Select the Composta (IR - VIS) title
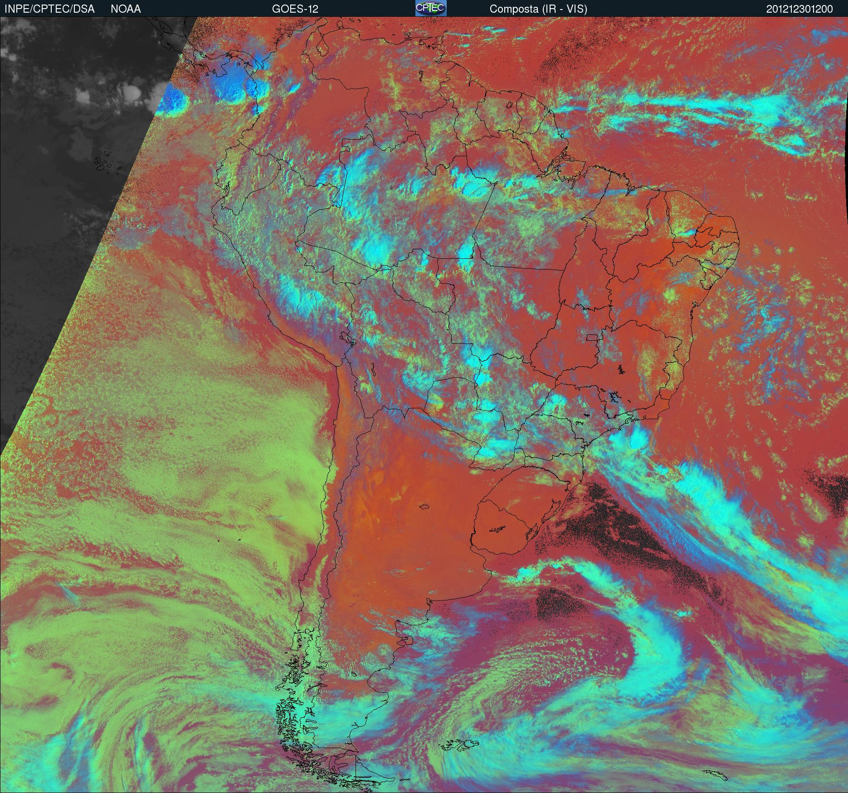The height and width of the screenshot is (793, 848). [x=538, y=9]
